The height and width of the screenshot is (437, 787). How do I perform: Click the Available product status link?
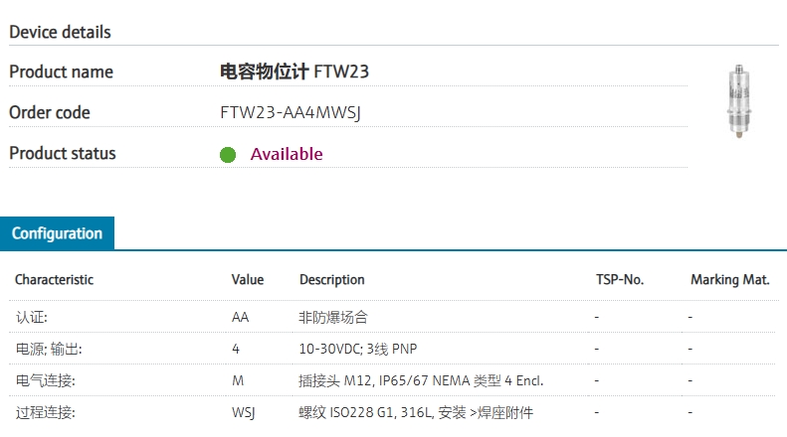[287, 154]
